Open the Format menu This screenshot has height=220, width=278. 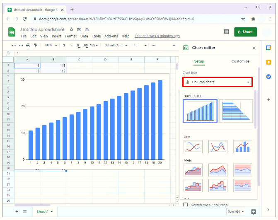[71, 36]
